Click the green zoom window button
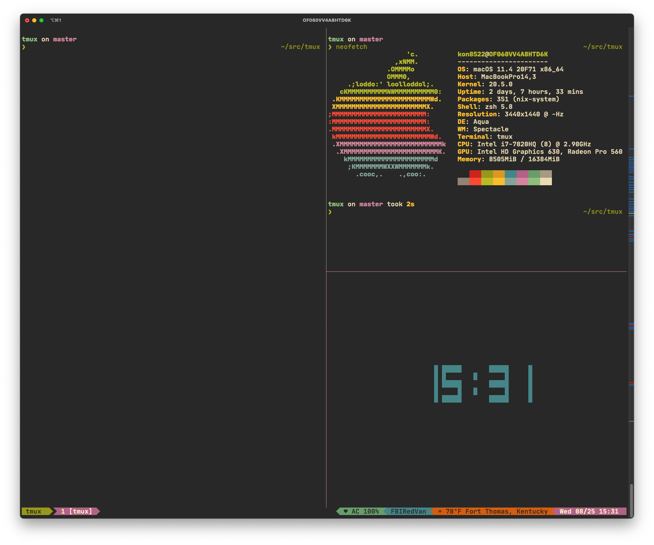 click(x=41, y=20)
